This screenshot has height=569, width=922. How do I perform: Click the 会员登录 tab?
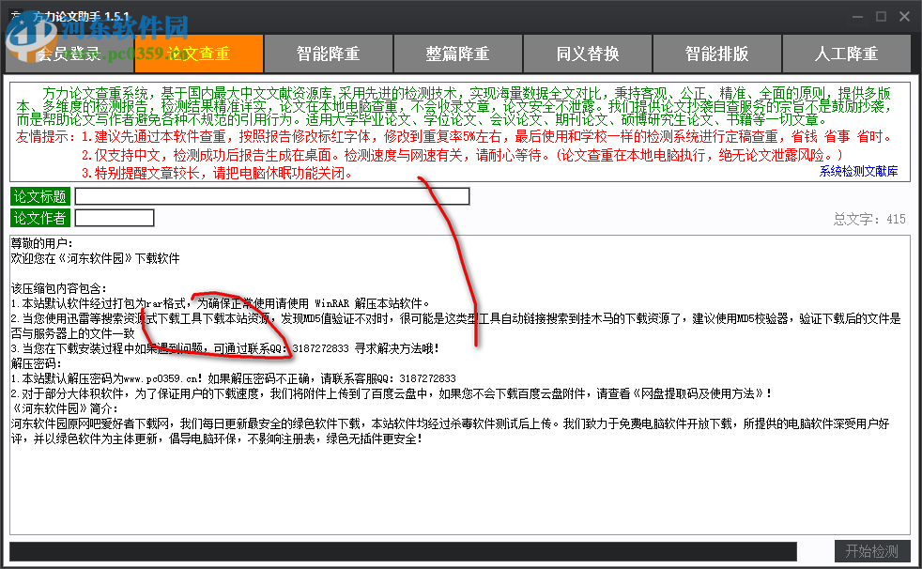pyautogui.click(x=68, y=54)
